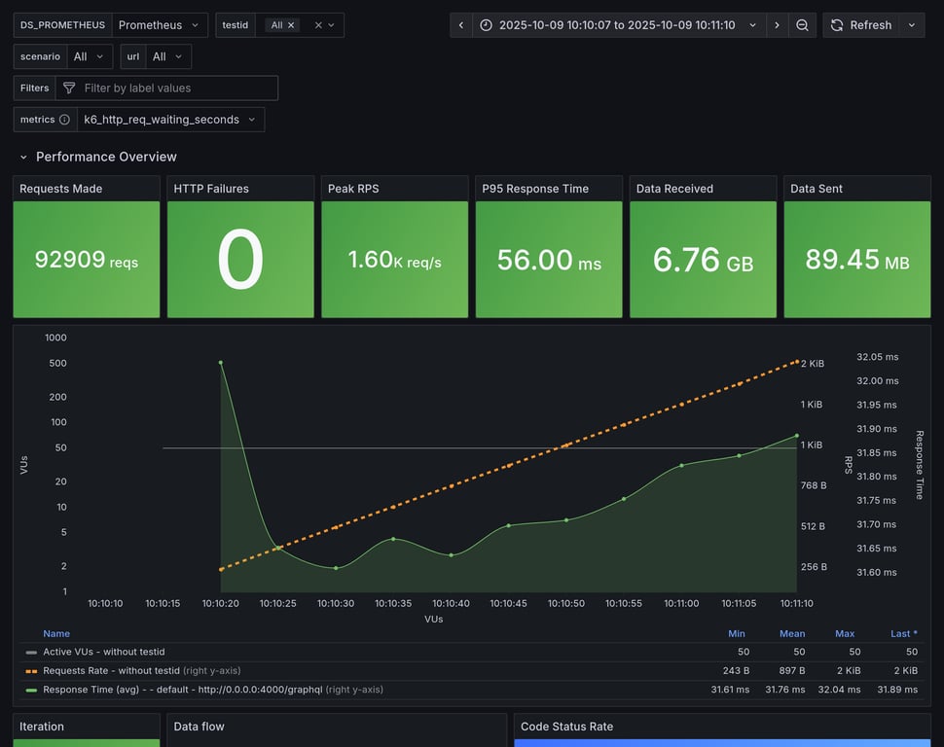Open the url variable dropdown

click(168, 56)
